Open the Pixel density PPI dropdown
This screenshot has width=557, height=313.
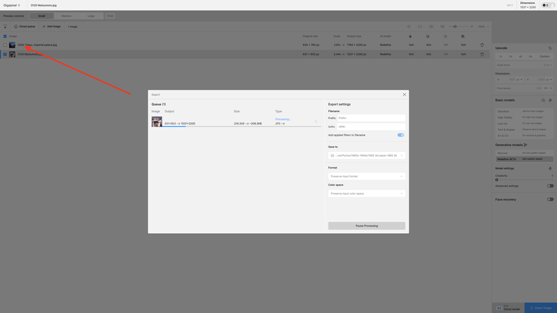click(x=548, y=88)
